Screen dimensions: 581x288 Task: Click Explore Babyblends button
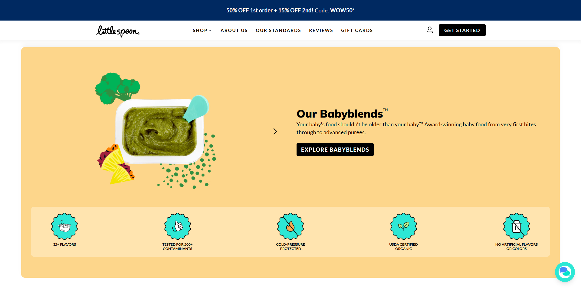tap(335, 150)
